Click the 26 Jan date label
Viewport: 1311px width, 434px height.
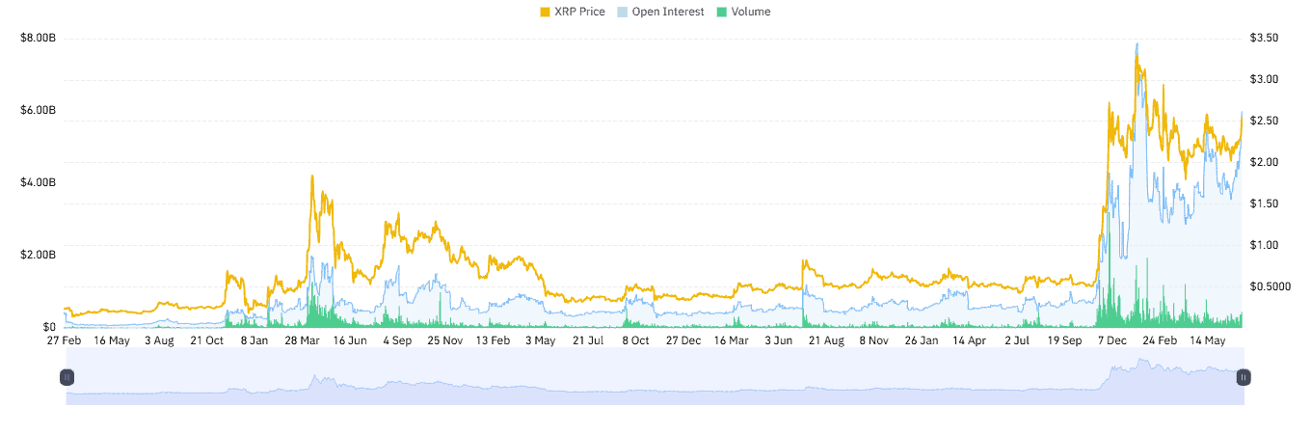[x=922, y=340]
